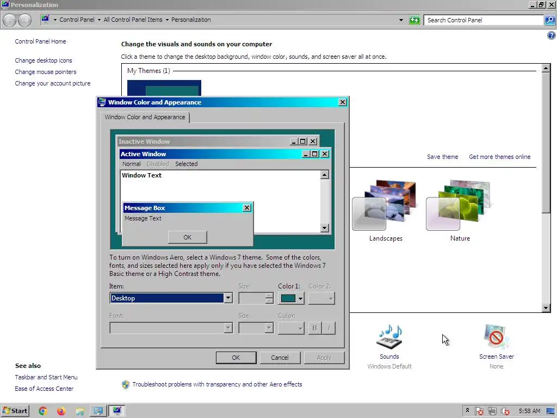This screenshot has height=418, width=557.
Task: Close the Window Color and Appearance dialog
Action: [343, 102]
